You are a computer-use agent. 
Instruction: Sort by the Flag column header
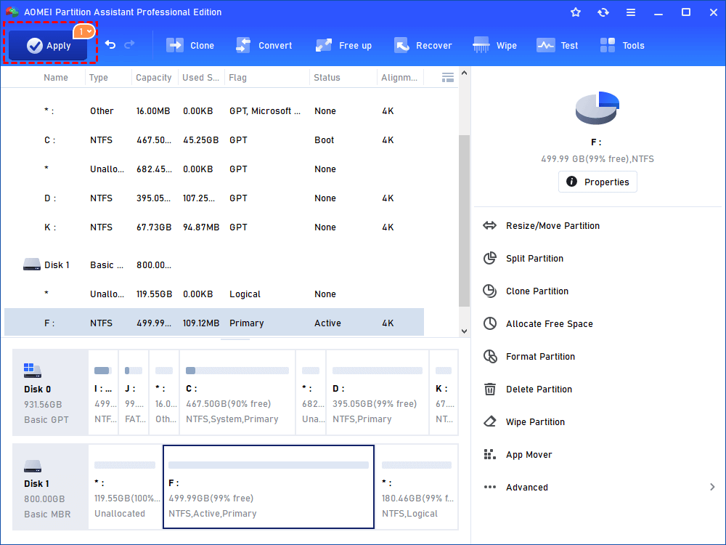click(x=237, y=78)
